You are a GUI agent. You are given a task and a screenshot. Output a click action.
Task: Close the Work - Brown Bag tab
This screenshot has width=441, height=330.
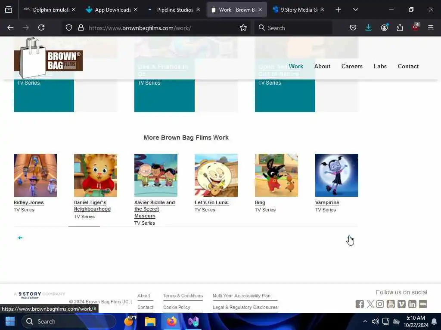(260, 10)
